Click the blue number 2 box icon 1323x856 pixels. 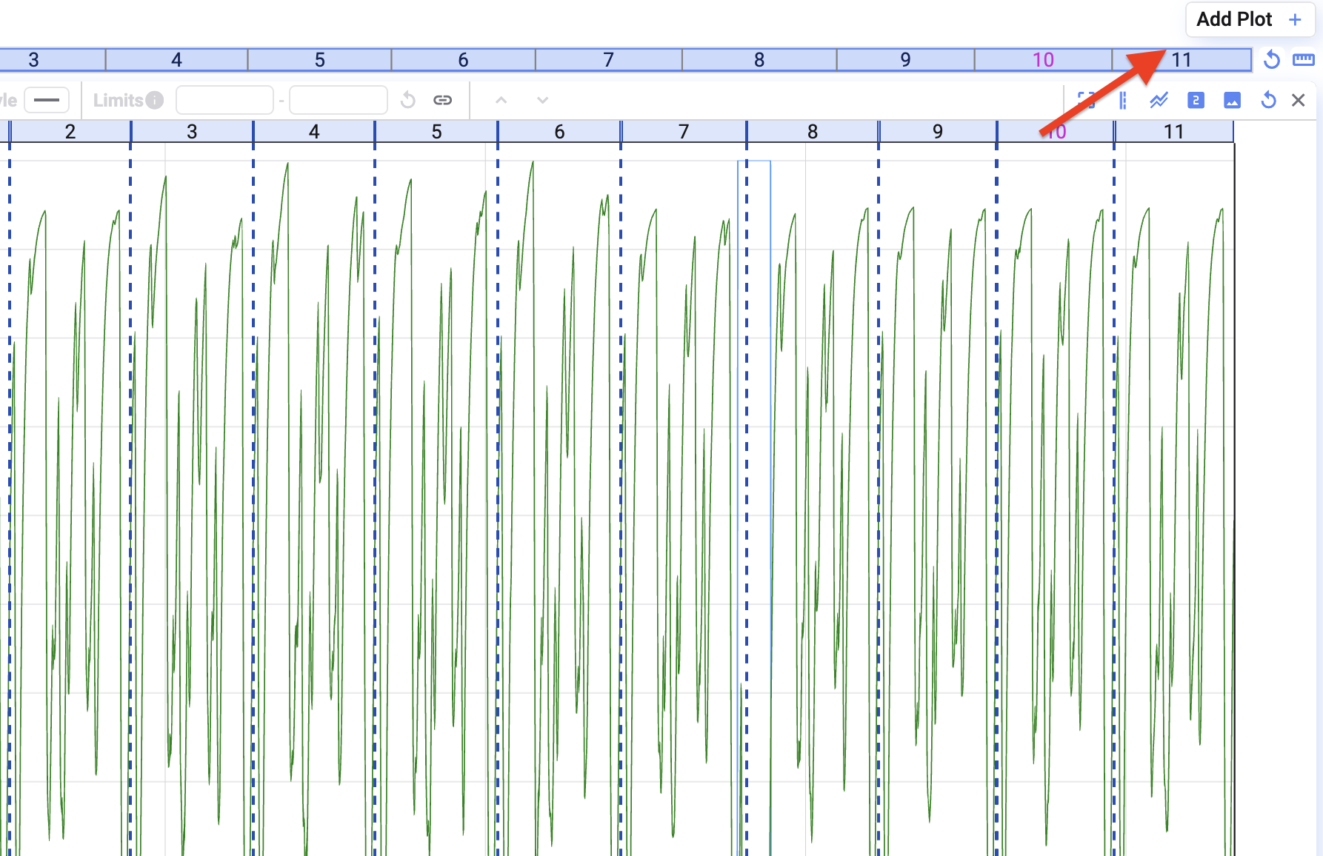pyautogui.click(x=1196, y=100)
